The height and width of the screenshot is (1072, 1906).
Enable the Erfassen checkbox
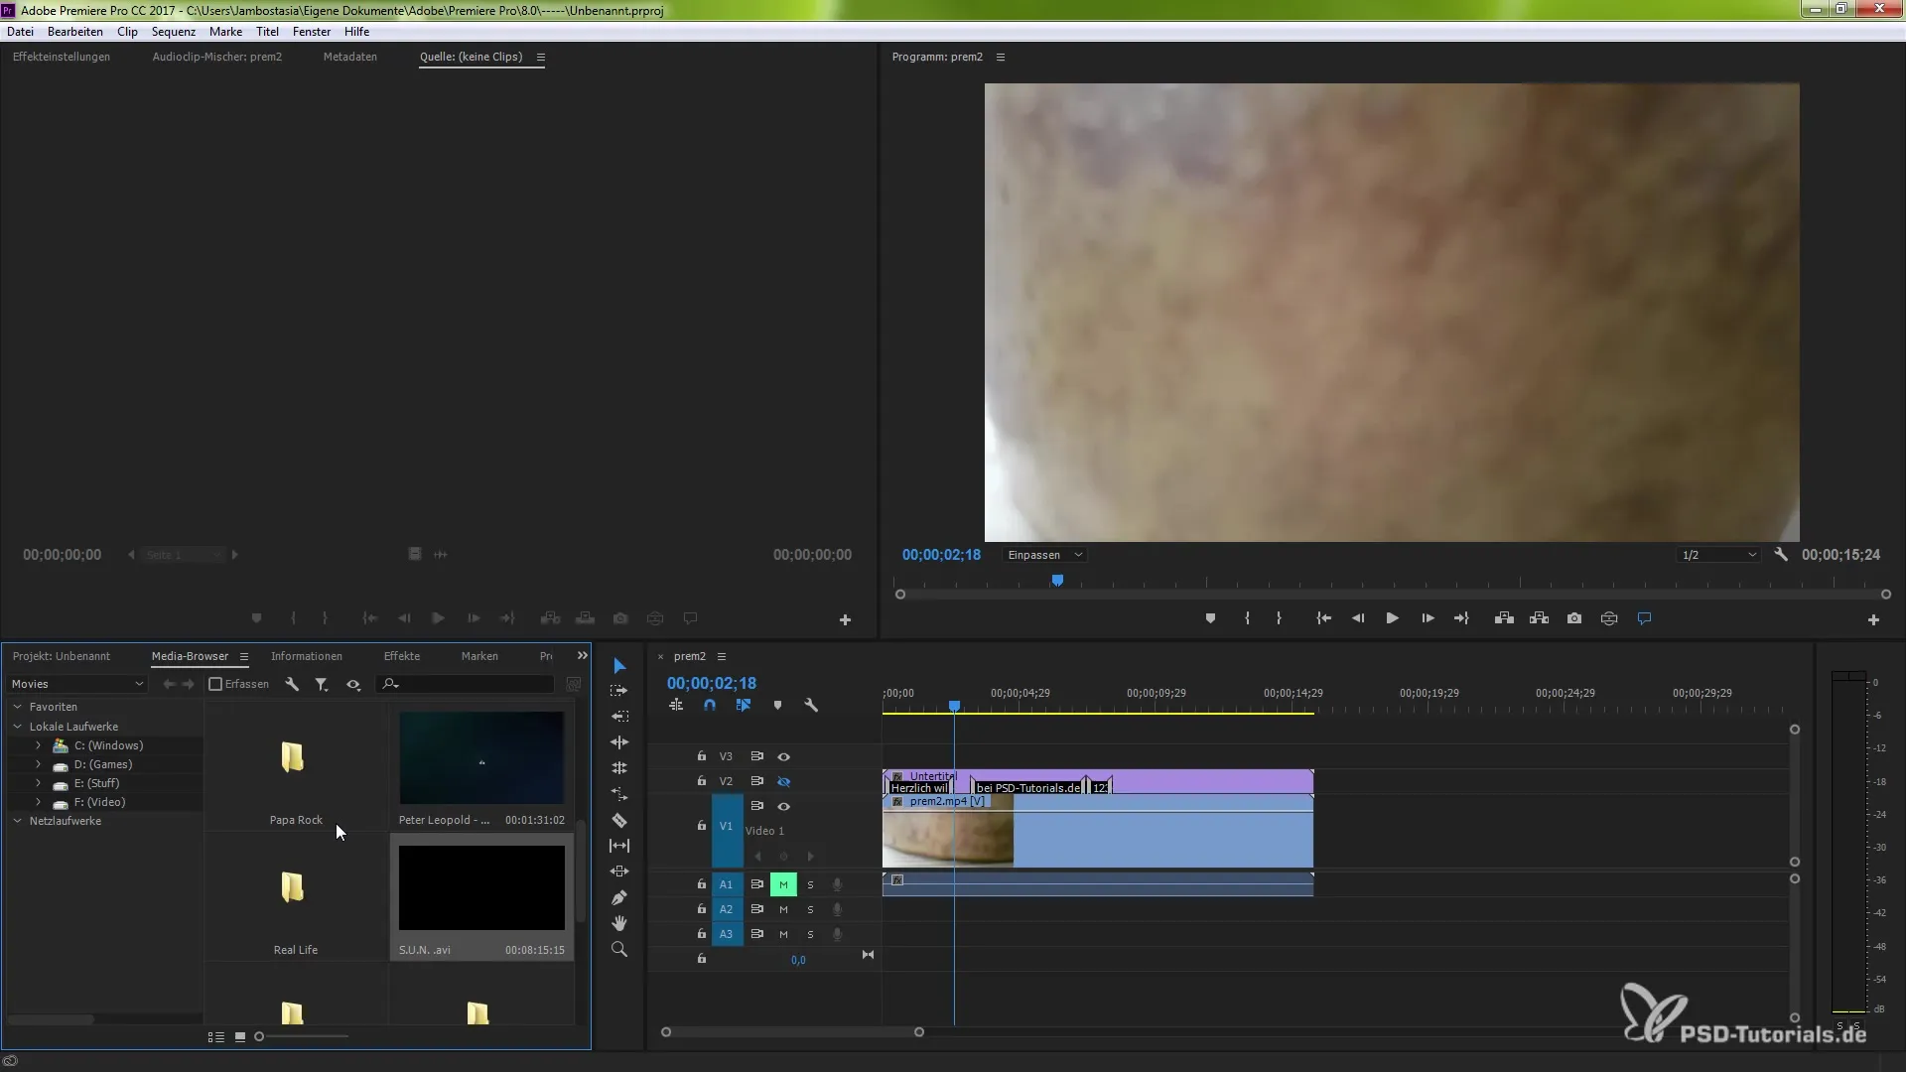215,684
